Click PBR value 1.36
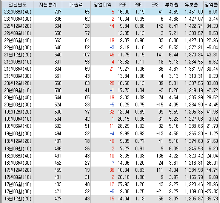 (x=140, y=69)
